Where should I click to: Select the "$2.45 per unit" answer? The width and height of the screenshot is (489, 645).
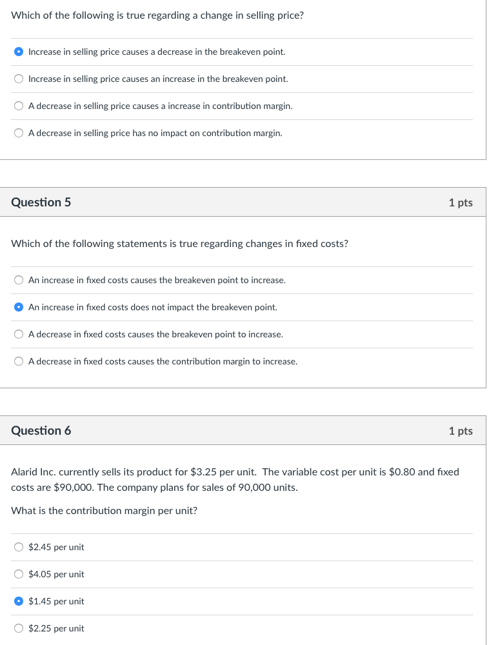coord(19,547)
